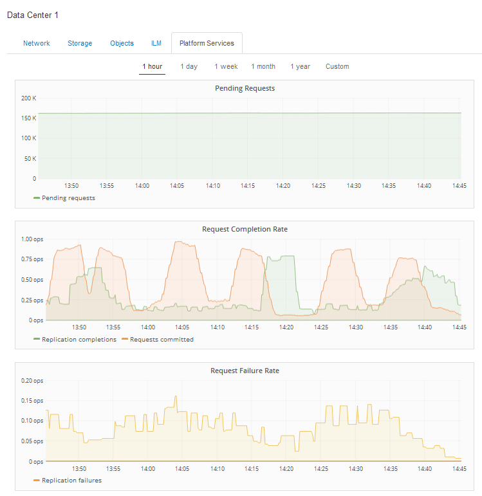Select the ILM tab
Screen dimensions: 482x496
point(156,43)
